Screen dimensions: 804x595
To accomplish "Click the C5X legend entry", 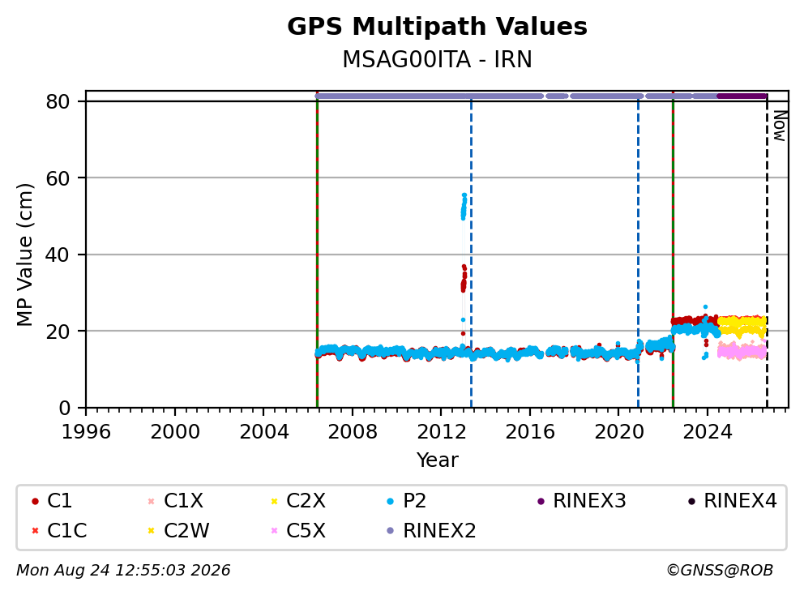I will [x=297, y=530].
